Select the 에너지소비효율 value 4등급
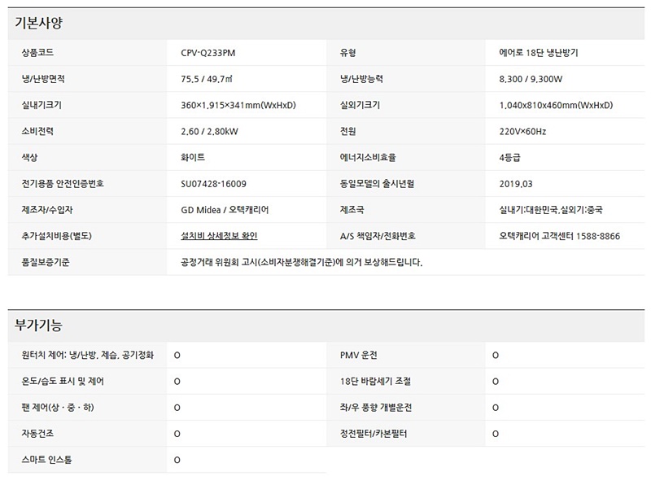This screenshot has width=651, height=485. click(x=511, y=157)
